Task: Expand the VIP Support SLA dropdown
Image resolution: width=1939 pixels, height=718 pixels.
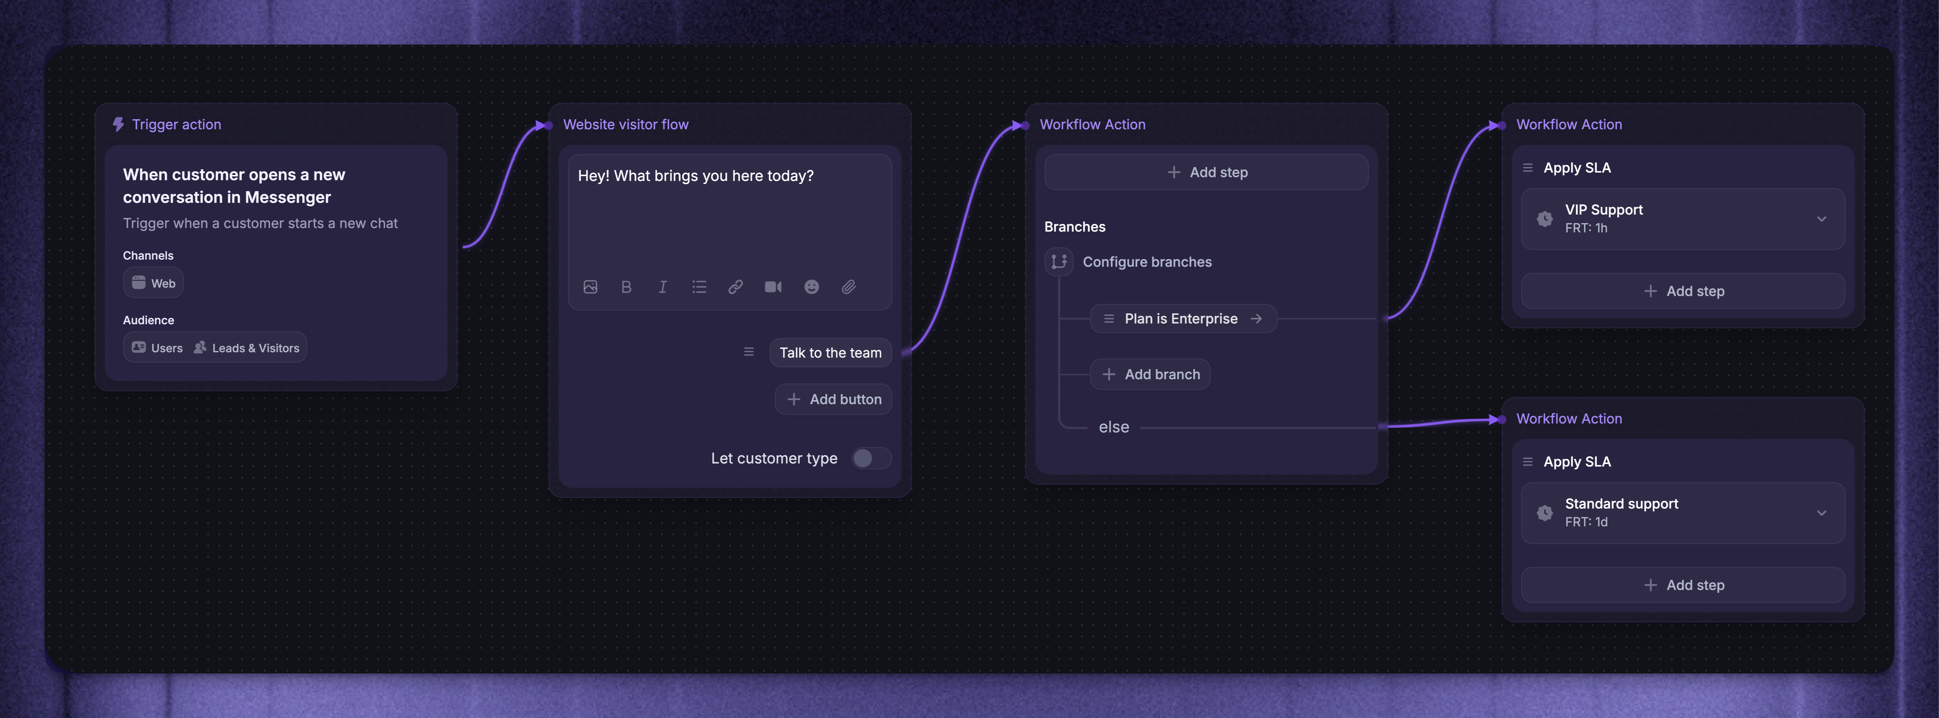Action: point(1821,219)
